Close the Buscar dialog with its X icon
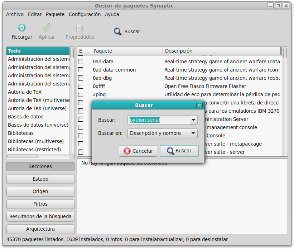This screenshot has width=294, height=249. 199,105
